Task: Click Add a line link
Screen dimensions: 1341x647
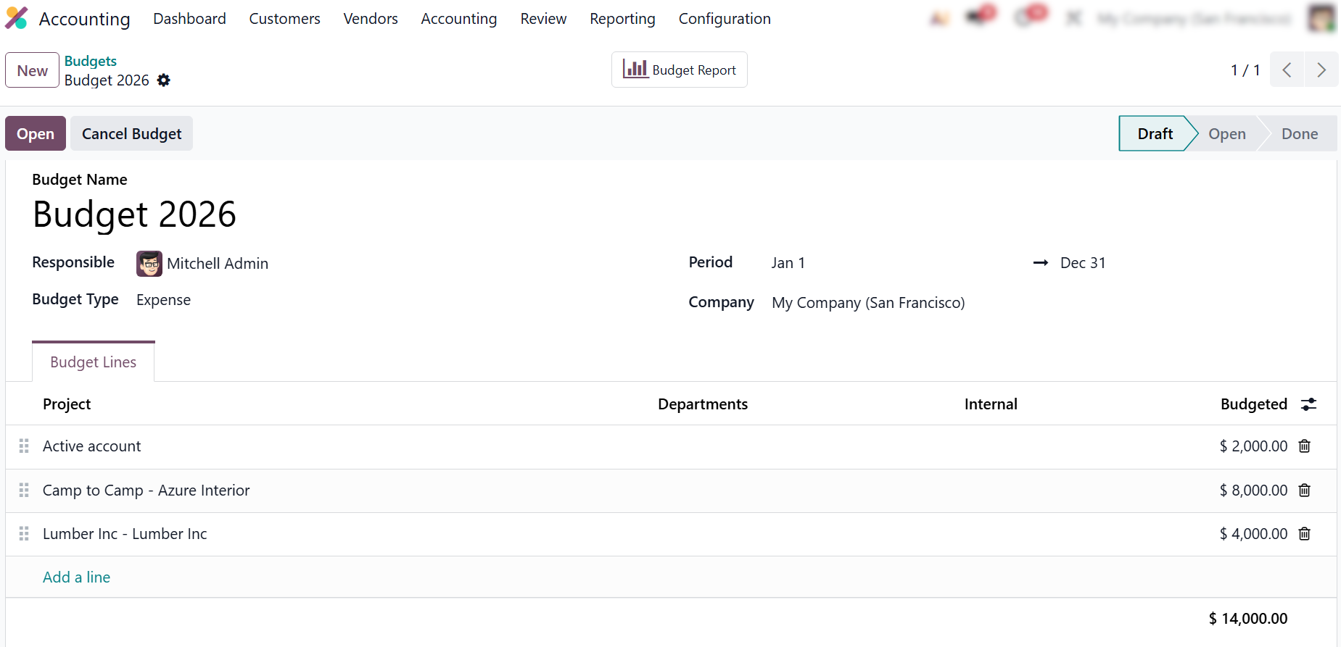Action: tap(76, 577)
